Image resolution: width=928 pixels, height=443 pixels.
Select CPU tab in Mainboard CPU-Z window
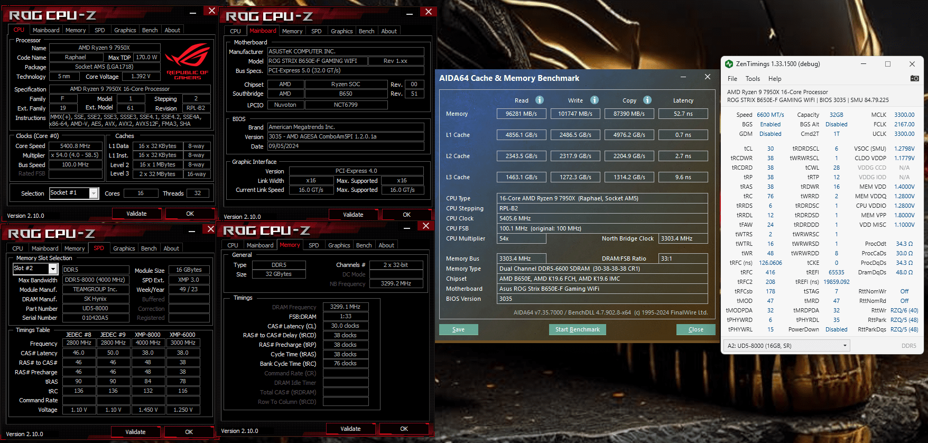tap(235, 31)
